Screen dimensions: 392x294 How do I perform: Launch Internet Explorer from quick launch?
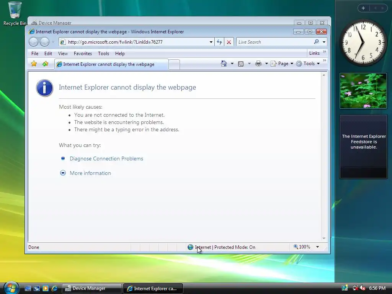(54, 288)
